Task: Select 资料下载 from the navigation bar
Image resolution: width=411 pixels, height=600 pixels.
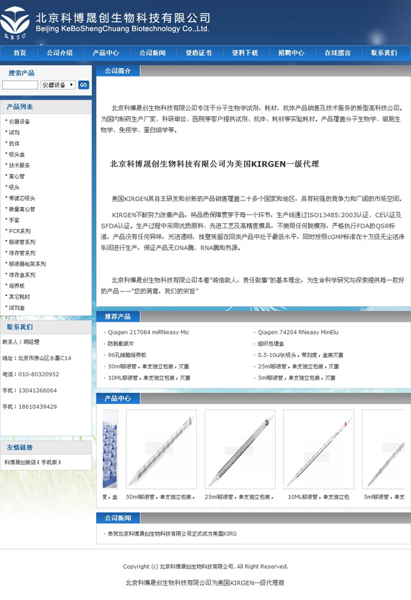Action: coord(245,53)
